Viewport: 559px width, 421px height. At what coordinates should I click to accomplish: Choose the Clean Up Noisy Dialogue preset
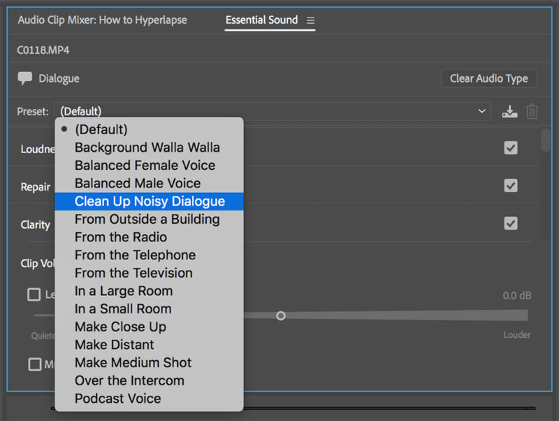coord(149,201)
